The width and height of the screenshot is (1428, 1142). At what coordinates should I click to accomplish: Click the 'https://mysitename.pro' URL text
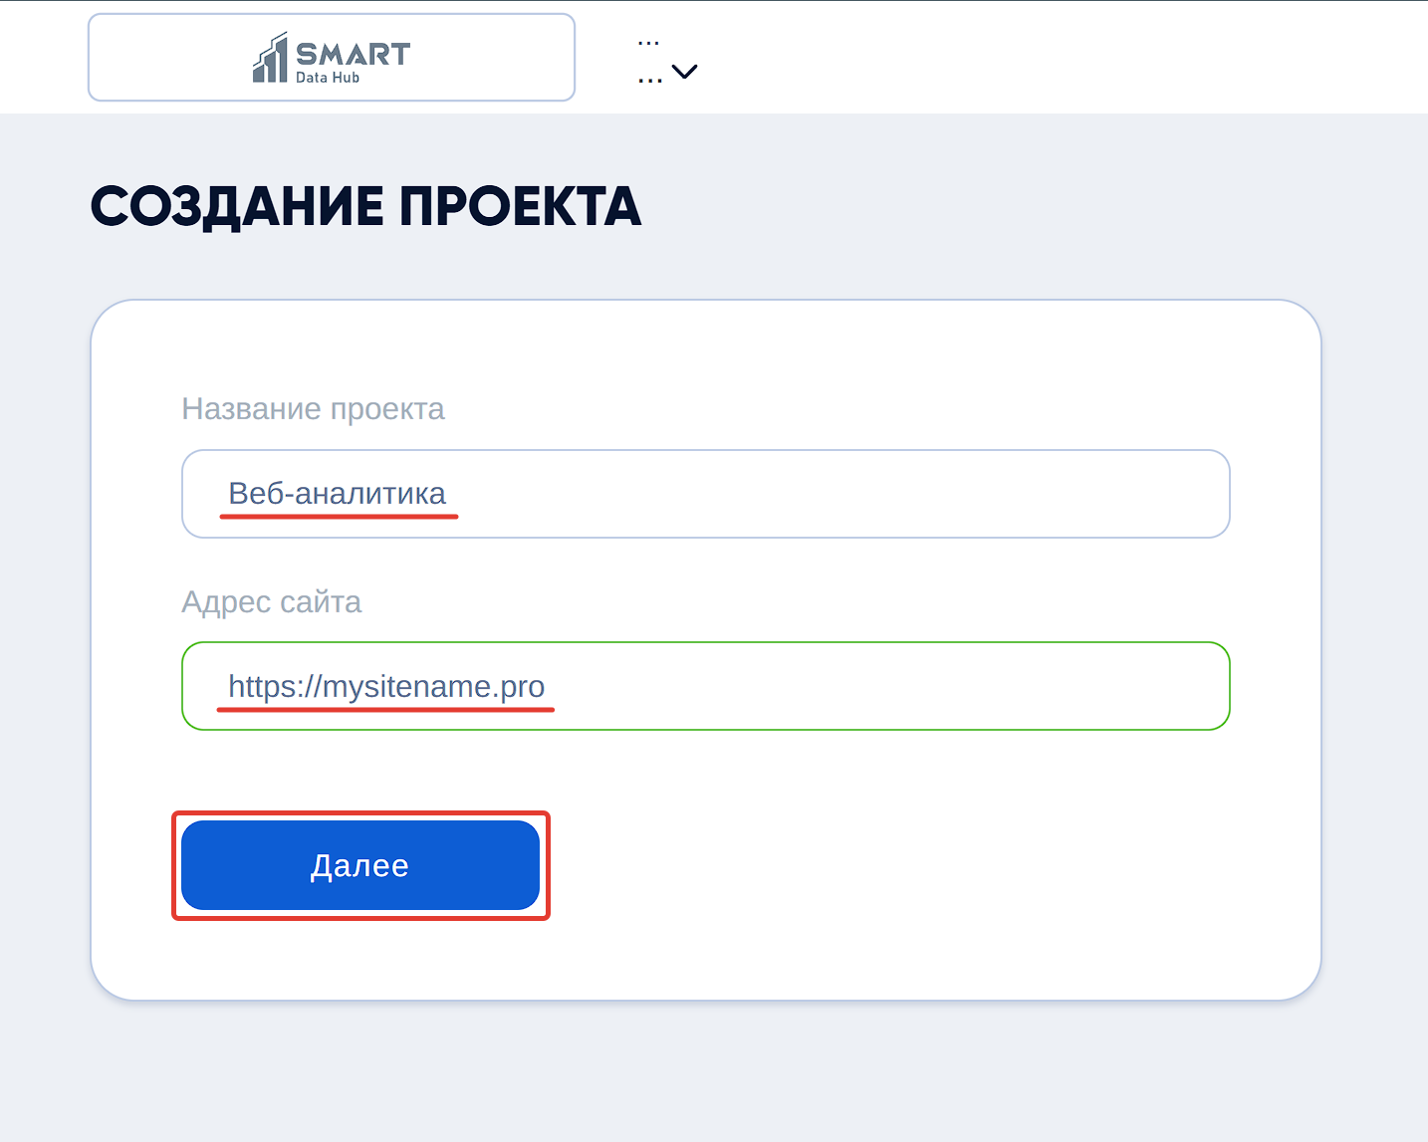point(386,686)
